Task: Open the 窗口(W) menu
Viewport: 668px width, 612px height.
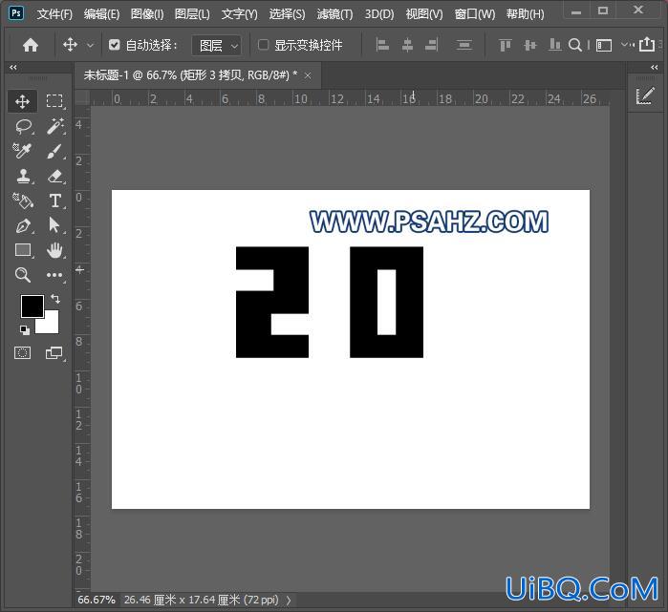Action: [x=475, y=14]
